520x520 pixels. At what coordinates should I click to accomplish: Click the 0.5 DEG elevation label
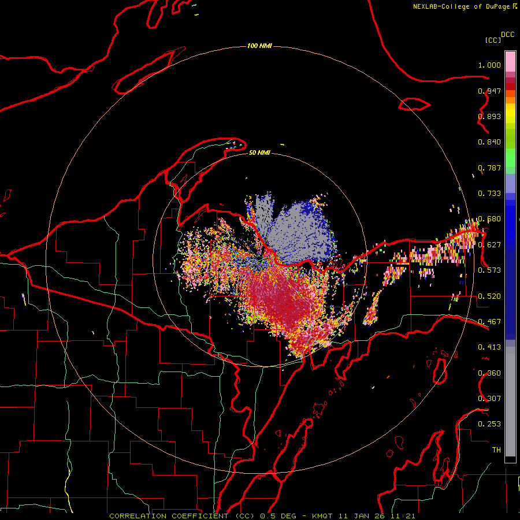280,516
